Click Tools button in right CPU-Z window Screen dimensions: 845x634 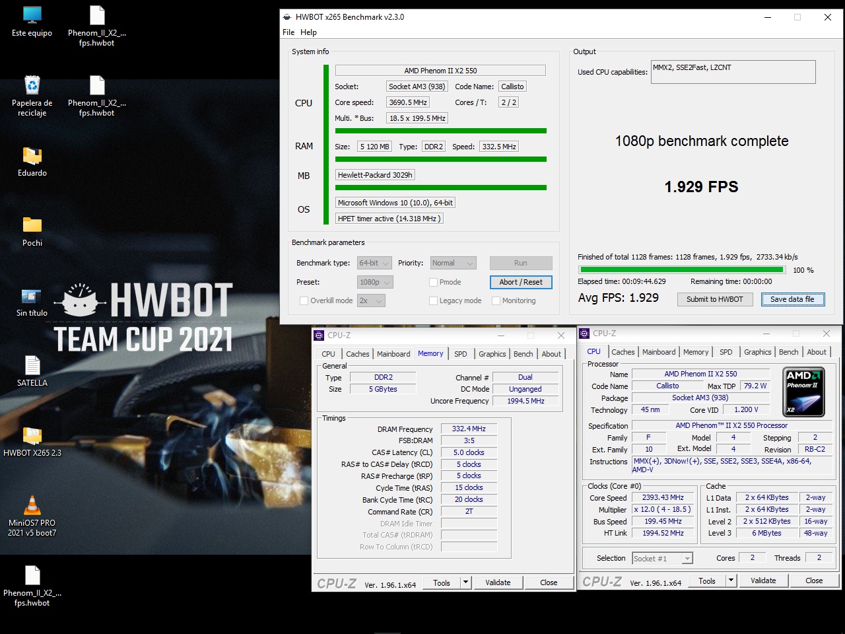coord(707,581)
